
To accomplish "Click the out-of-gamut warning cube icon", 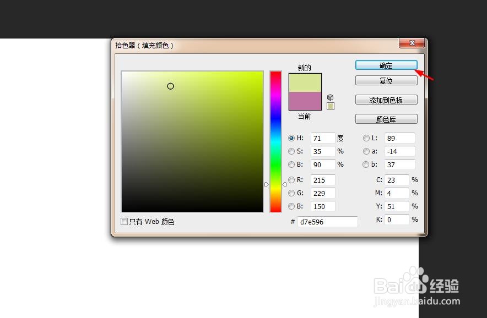I will tap(330, 97).
